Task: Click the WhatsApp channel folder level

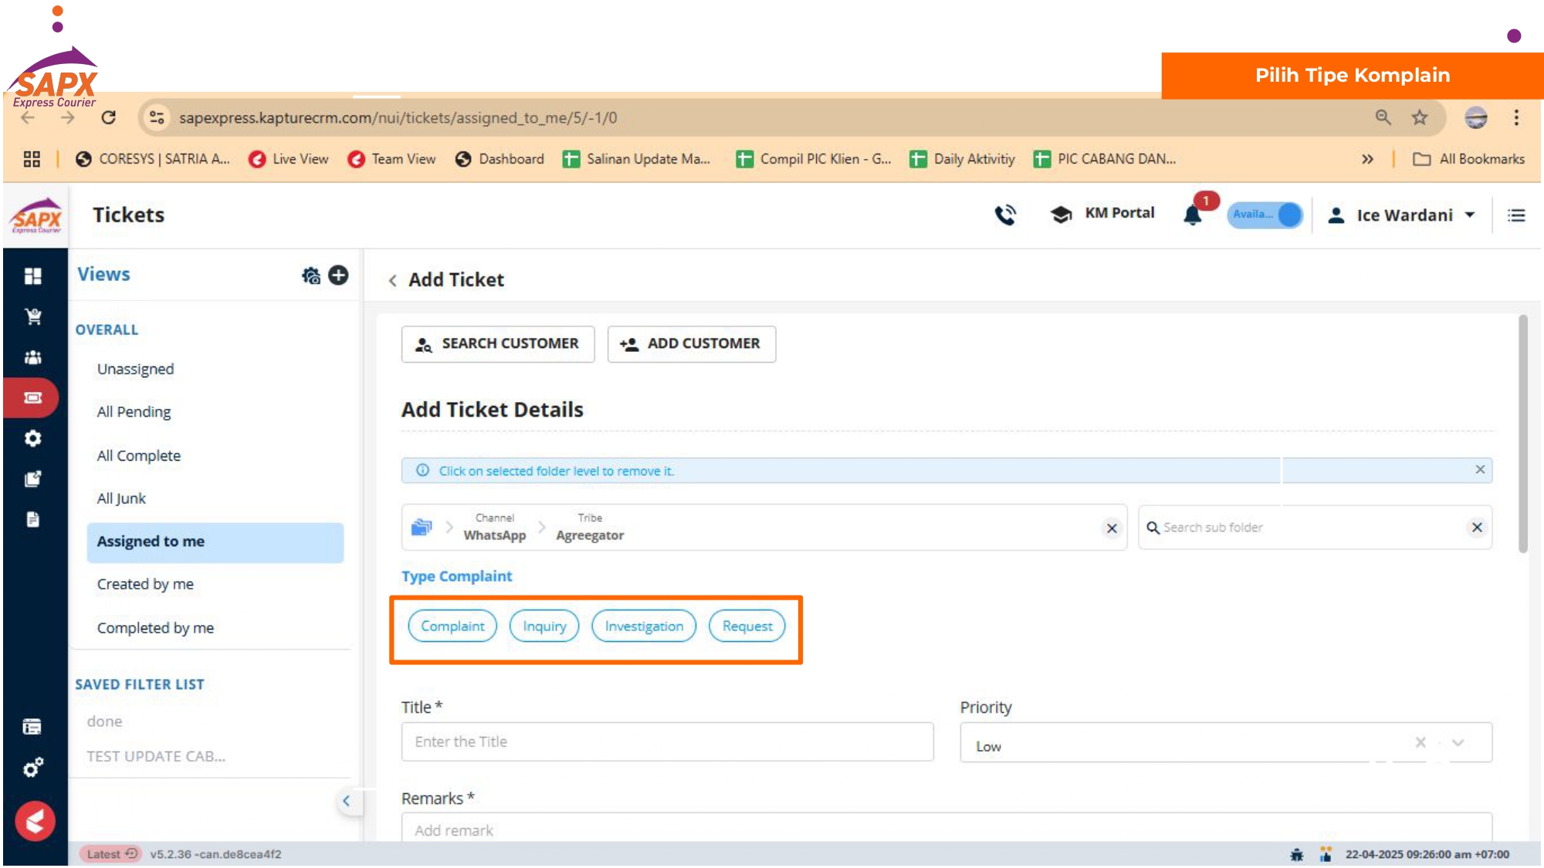Action: [494, 528]
